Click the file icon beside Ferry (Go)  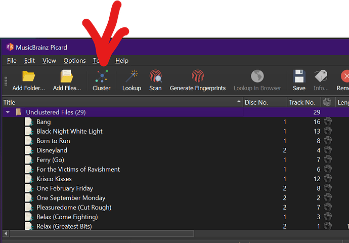coord(29,159)
